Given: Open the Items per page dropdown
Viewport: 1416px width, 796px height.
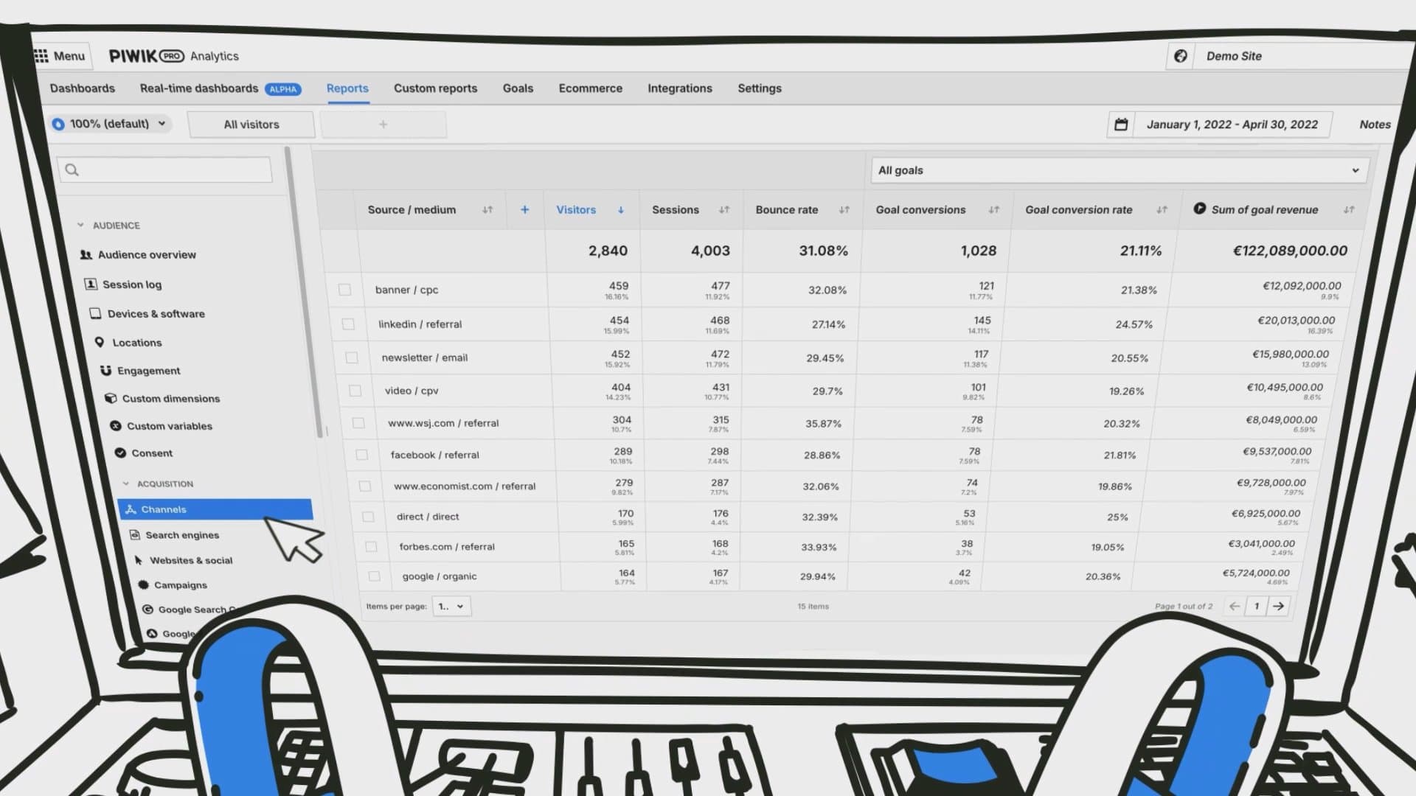Looking at the screenshot, I should click(x=451, y=607).
